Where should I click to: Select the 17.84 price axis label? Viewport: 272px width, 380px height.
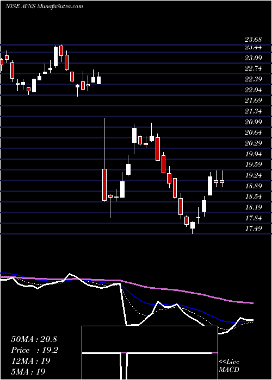coord(254,218)
